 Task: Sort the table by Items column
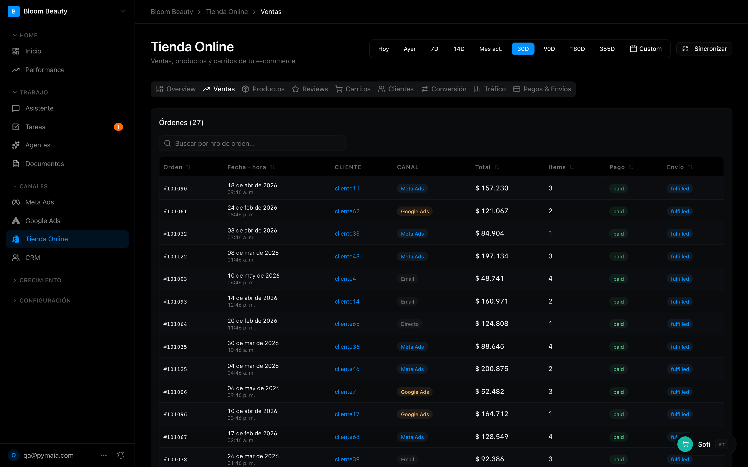coord(561,167)
